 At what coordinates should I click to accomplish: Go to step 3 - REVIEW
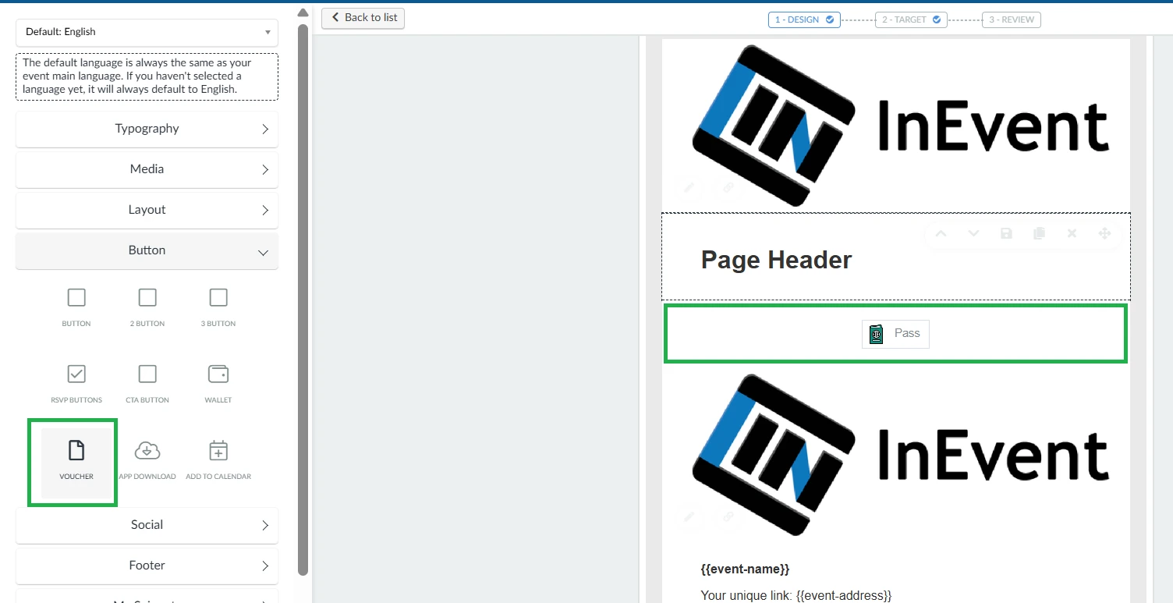click(x=1012, y=20)
